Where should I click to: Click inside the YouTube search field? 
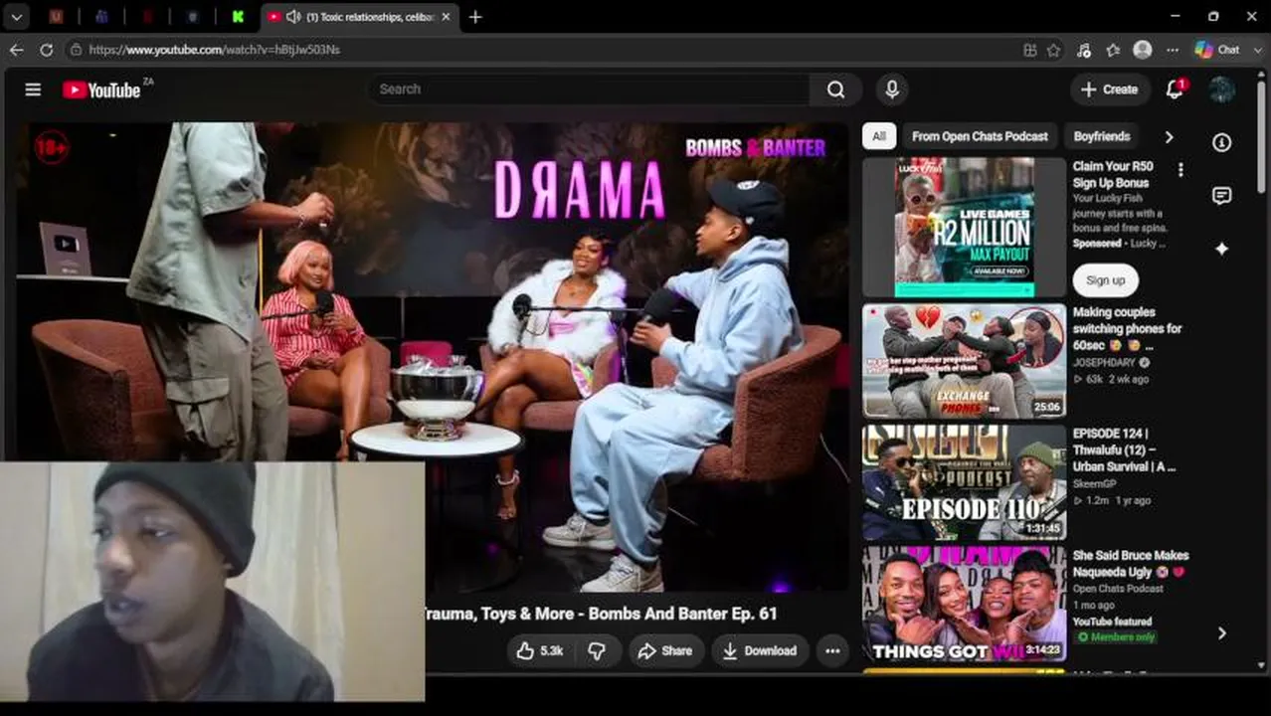pos(588,89)
